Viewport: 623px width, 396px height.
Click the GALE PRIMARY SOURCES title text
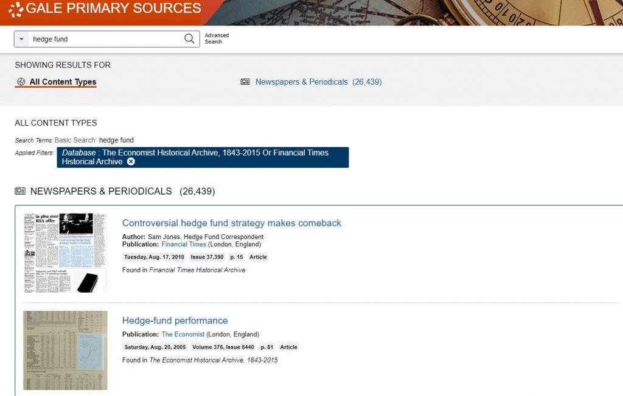113,9
